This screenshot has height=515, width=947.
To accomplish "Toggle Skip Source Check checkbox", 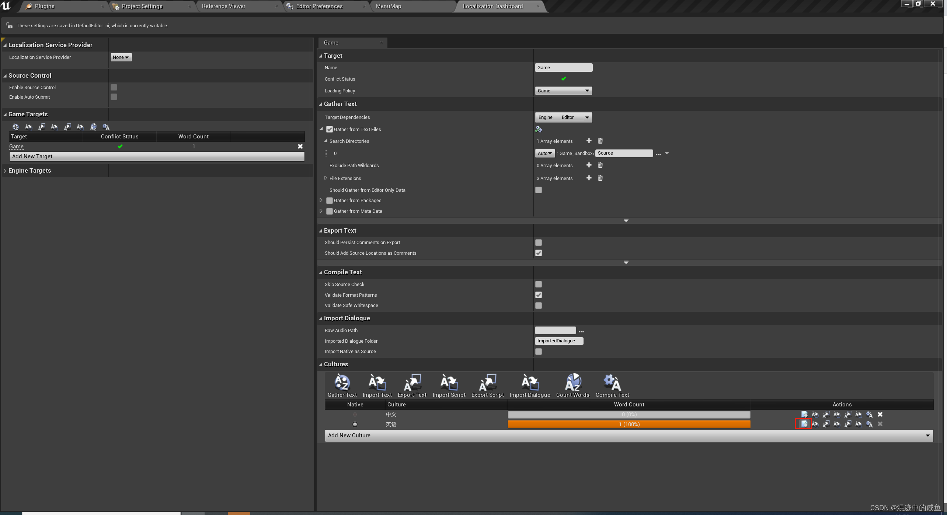I will tap(539, 284).
